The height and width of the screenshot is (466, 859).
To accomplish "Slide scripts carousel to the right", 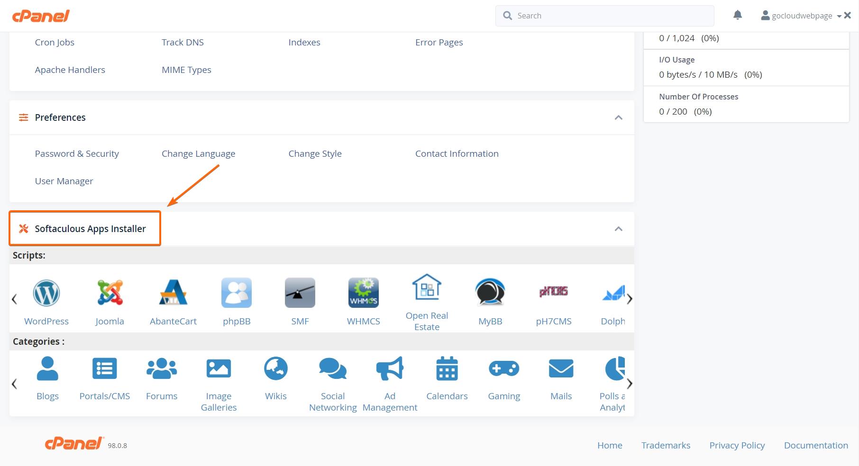I will coord(630,299).
